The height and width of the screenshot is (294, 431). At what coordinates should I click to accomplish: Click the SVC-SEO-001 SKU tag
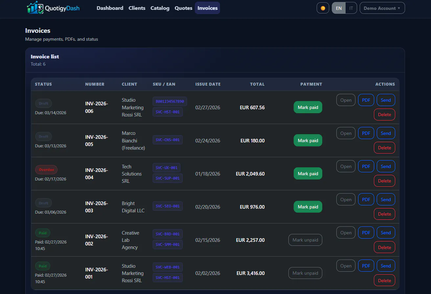(168, 206)
